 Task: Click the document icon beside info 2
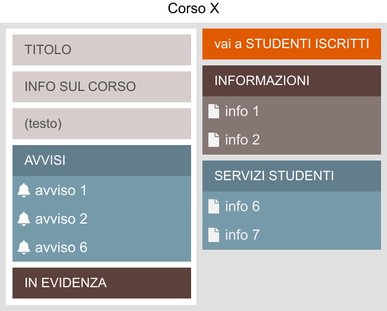point(214,140)
